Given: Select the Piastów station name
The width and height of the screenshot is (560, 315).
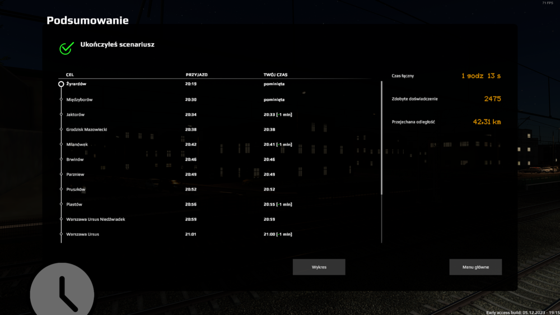Looking at the screenshot, I should click(74, 205).
